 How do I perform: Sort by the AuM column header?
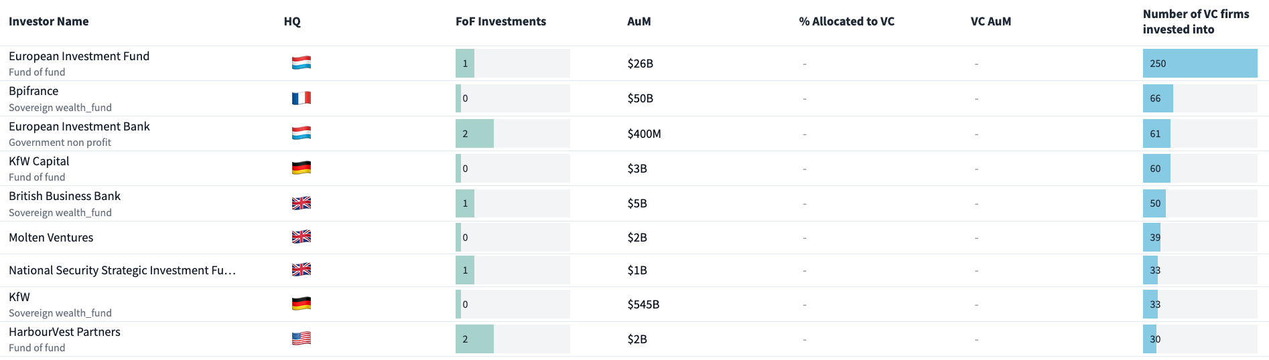(x=639, y=21)
